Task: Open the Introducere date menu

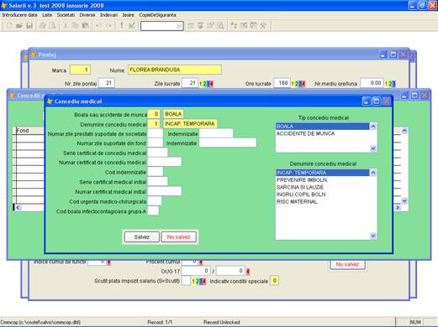Action: click(x=19, y=15)
